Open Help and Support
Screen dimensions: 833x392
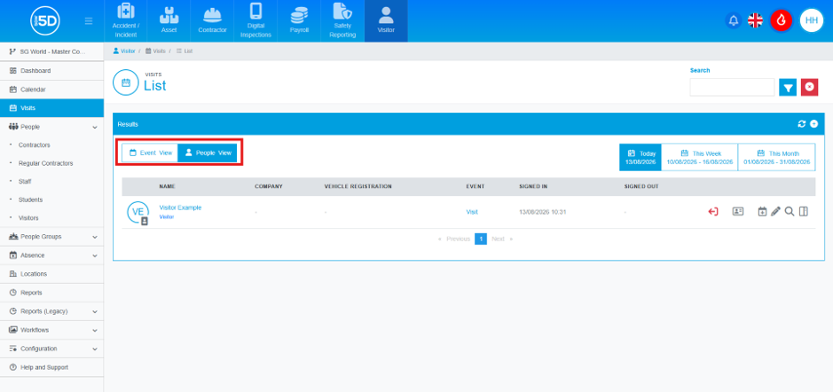click(x=51, y=367)
